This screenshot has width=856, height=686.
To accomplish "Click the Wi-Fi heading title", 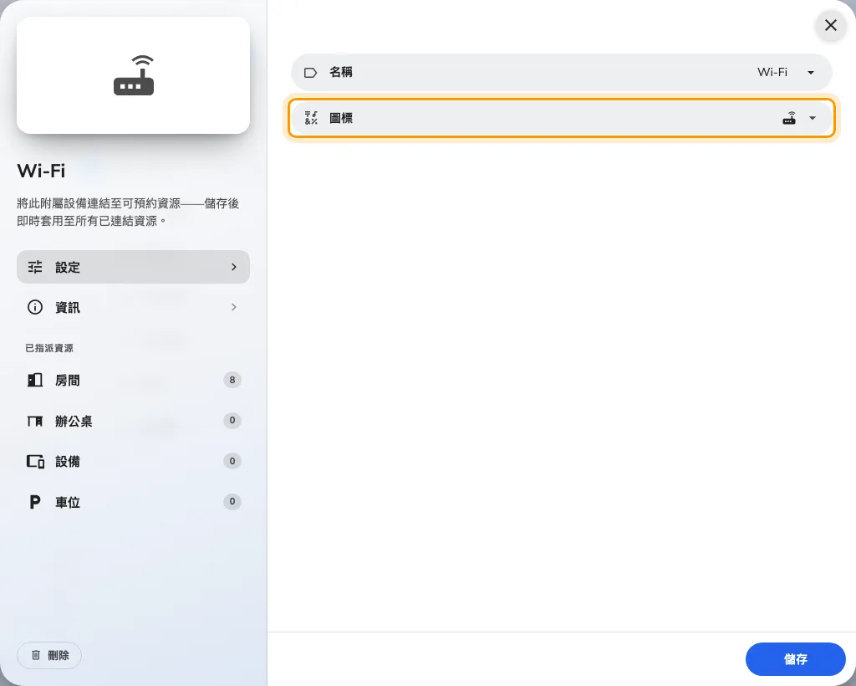I will pyautogui.click(x=41, y=171).
